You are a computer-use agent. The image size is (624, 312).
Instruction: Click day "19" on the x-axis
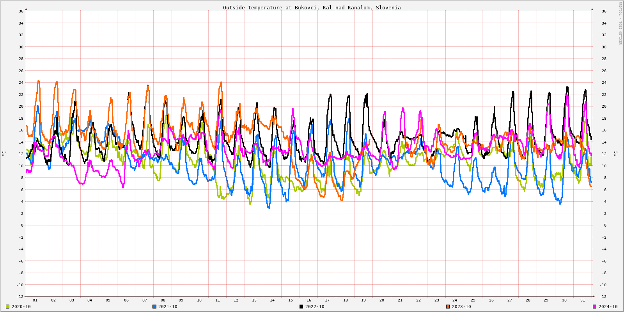click(x=363, y=300)
